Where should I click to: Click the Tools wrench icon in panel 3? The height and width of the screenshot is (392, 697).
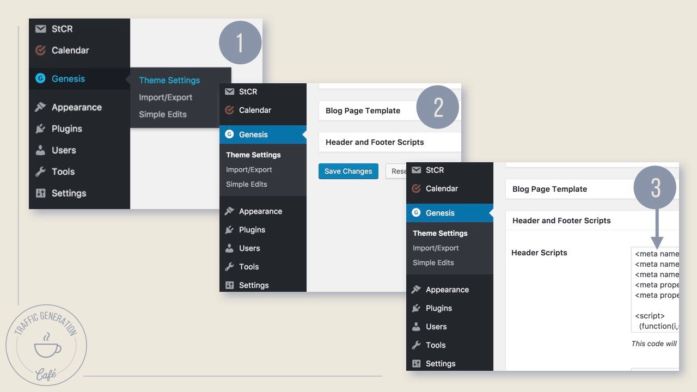(416, 345)
